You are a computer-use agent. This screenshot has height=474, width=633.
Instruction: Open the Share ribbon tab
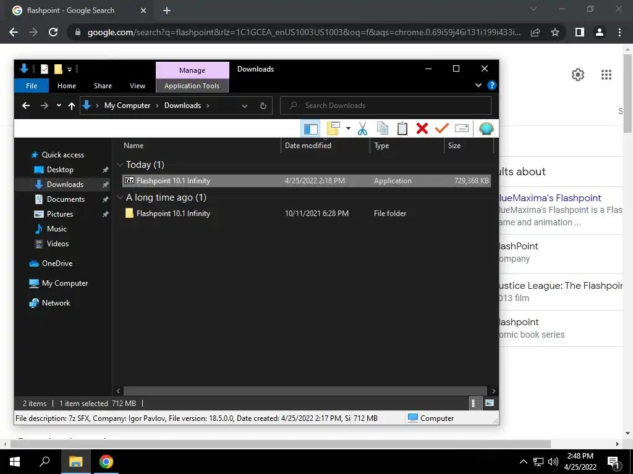103,86
